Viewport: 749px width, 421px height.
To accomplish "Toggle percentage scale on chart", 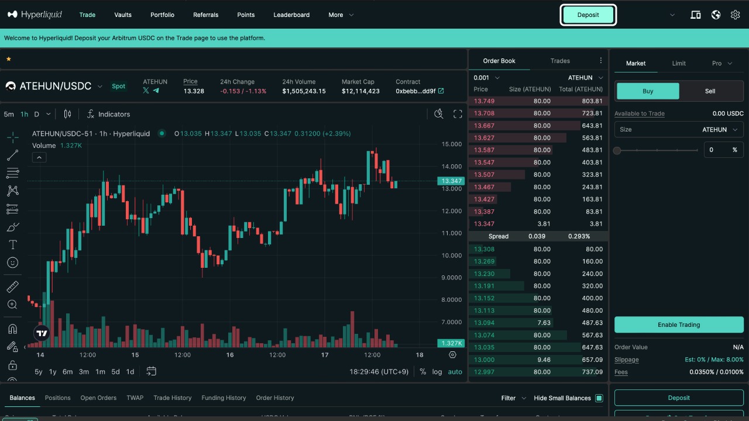I will tap(422, 371).
